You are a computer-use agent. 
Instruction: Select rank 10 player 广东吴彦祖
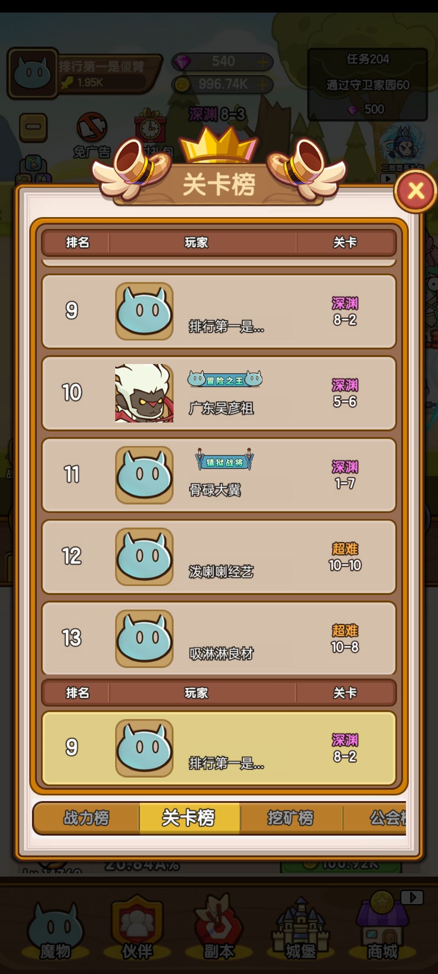[x=219, y=393]
